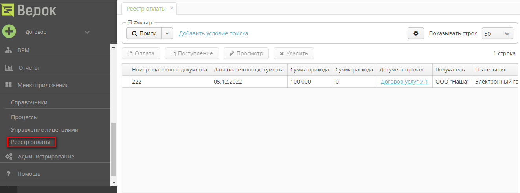Screen dimensions: 520x193
Task: Click the Верок logo icon
Action: (x=8, y=9)
